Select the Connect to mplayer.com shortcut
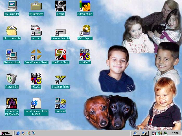Image resolution: width=182 pixels, height=136 pixels. (12, 103)
